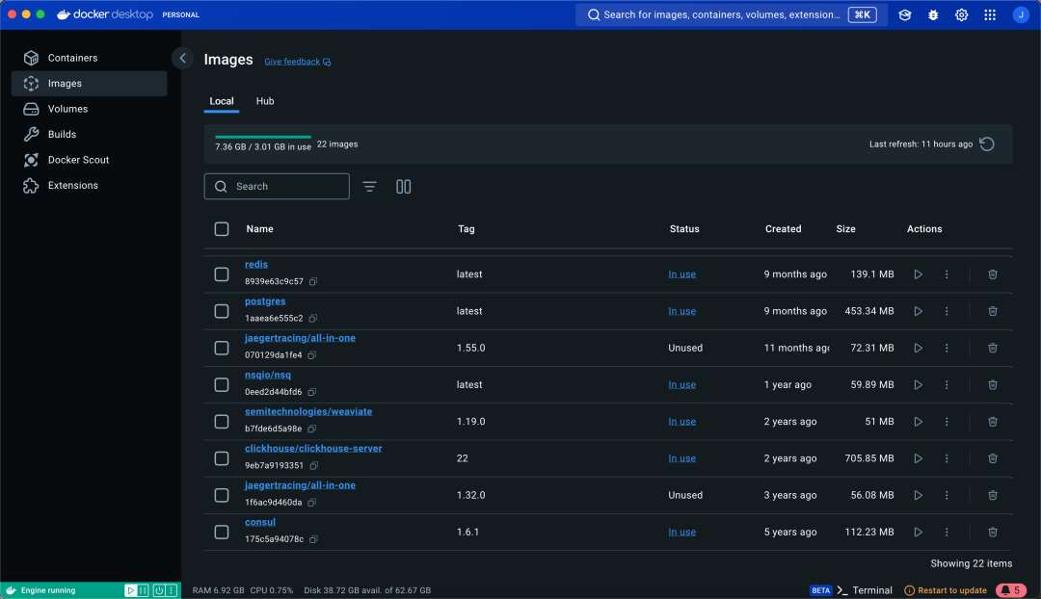Collapse the left sidebar with chevron

pos(182,59)
